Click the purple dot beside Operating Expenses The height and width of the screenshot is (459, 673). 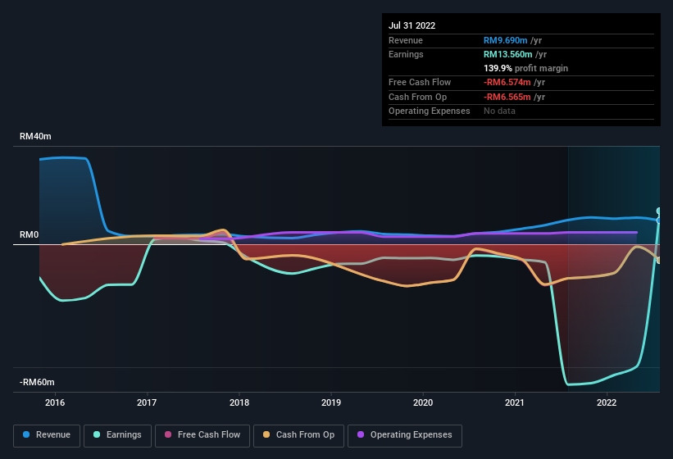pos(362,435)
